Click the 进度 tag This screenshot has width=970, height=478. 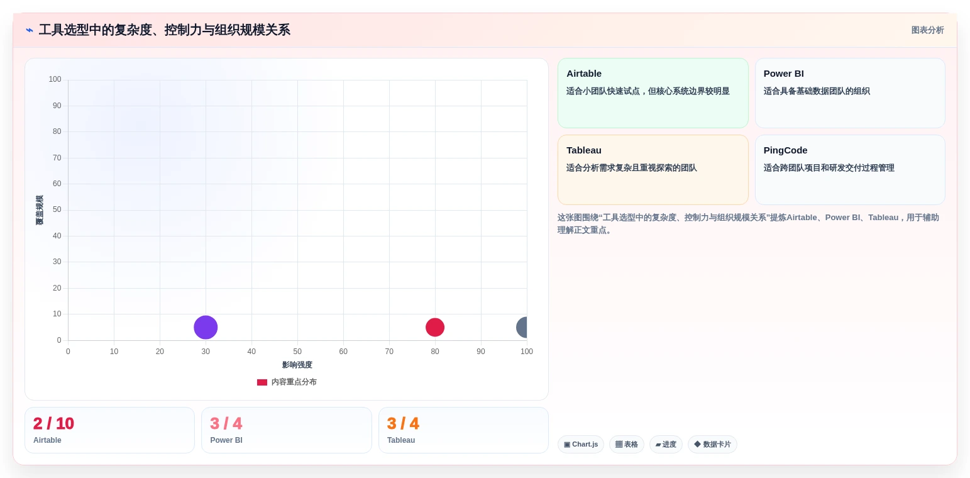666,444
